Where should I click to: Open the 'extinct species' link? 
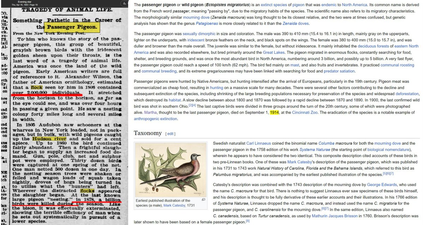[274, 5]
